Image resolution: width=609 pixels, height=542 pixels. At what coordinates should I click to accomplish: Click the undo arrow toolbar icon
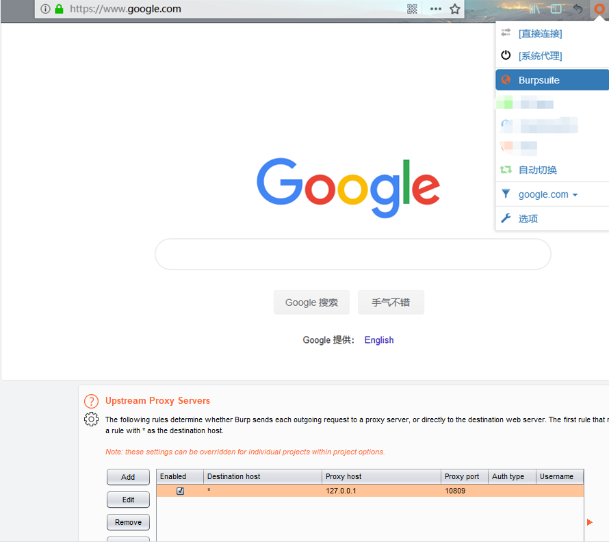tap(578, 8)
